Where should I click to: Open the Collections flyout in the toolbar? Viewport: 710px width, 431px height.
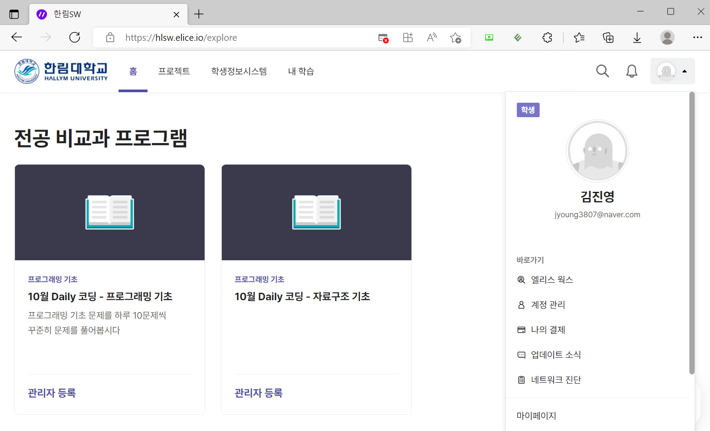(x=608, y=37)
